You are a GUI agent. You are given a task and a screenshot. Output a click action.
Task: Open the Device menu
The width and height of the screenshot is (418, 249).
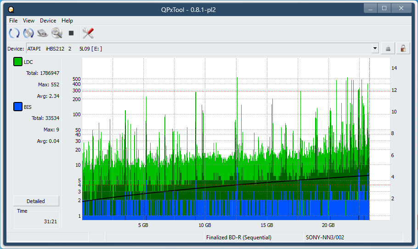[48, 21]
